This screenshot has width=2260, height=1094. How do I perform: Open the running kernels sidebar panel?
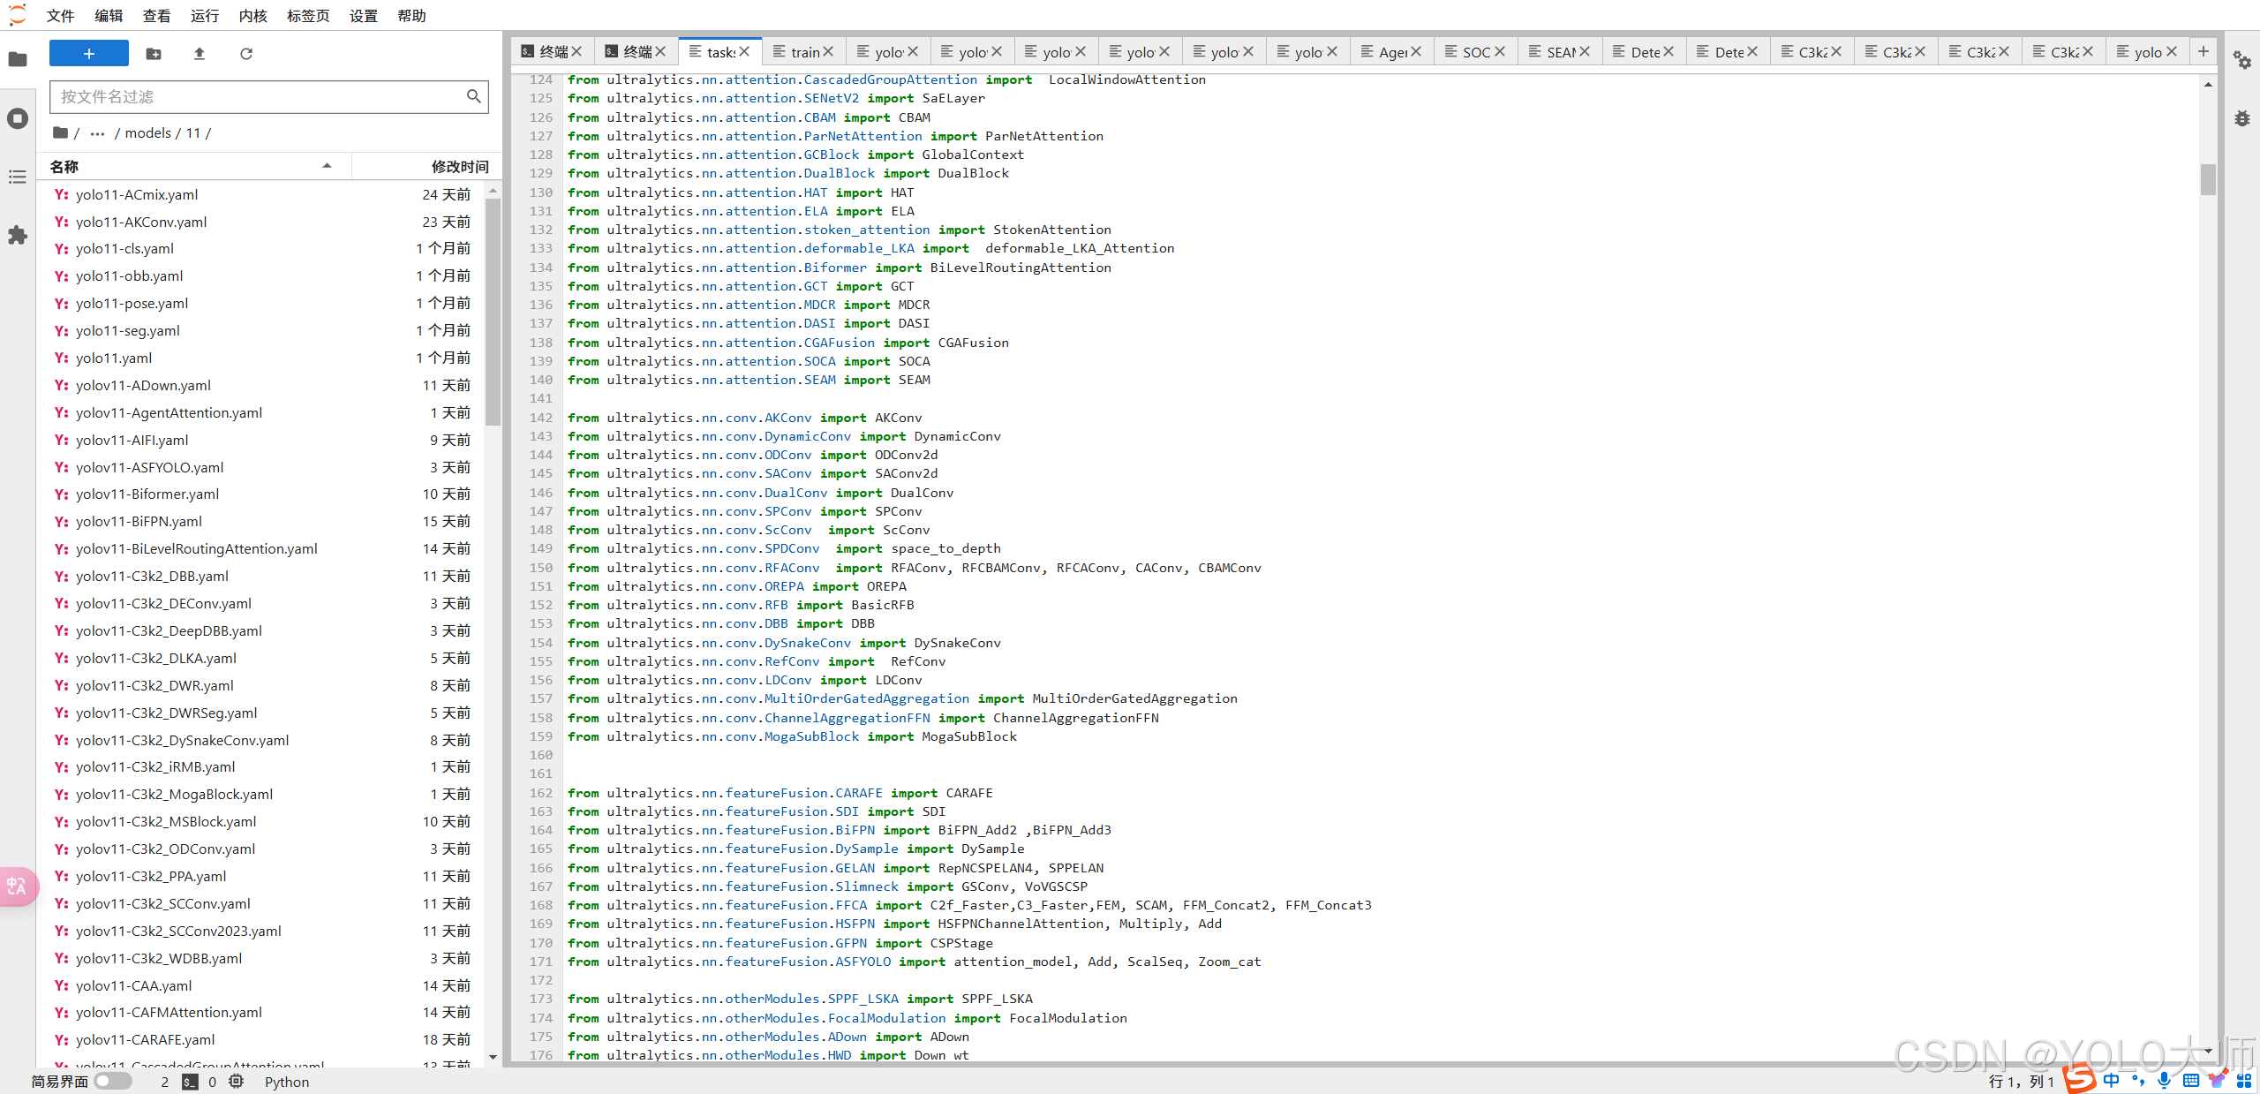[x=18, y=118]
